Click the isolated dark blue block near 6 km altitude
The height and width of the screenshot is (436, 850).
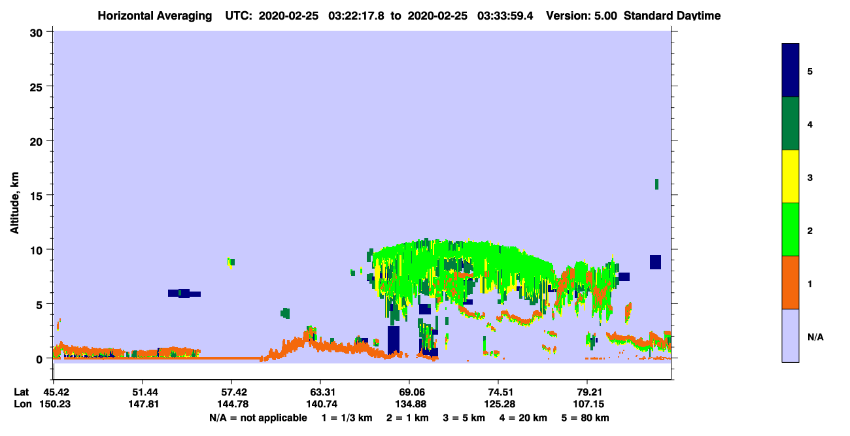click(x=184, y=293)
